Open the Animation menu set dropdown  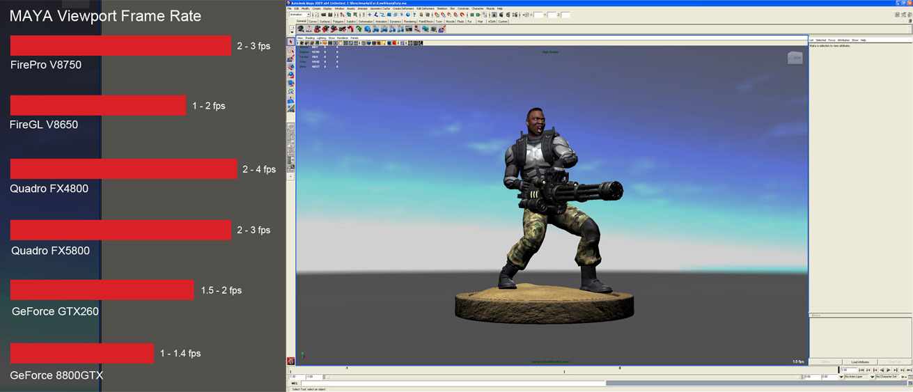[299, 15]
